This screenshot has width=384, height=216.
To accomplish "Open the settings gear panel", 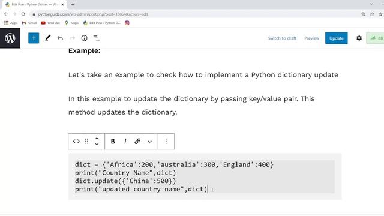I will 359,38.
